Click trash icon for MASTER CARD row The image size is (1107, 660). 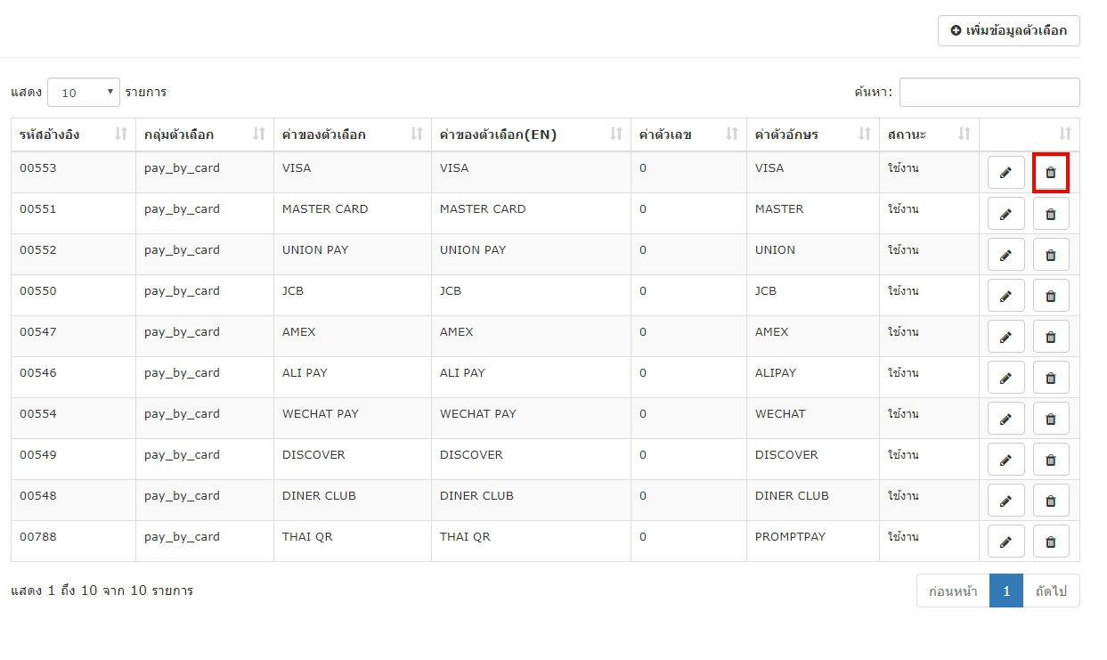pos(1051,214)
